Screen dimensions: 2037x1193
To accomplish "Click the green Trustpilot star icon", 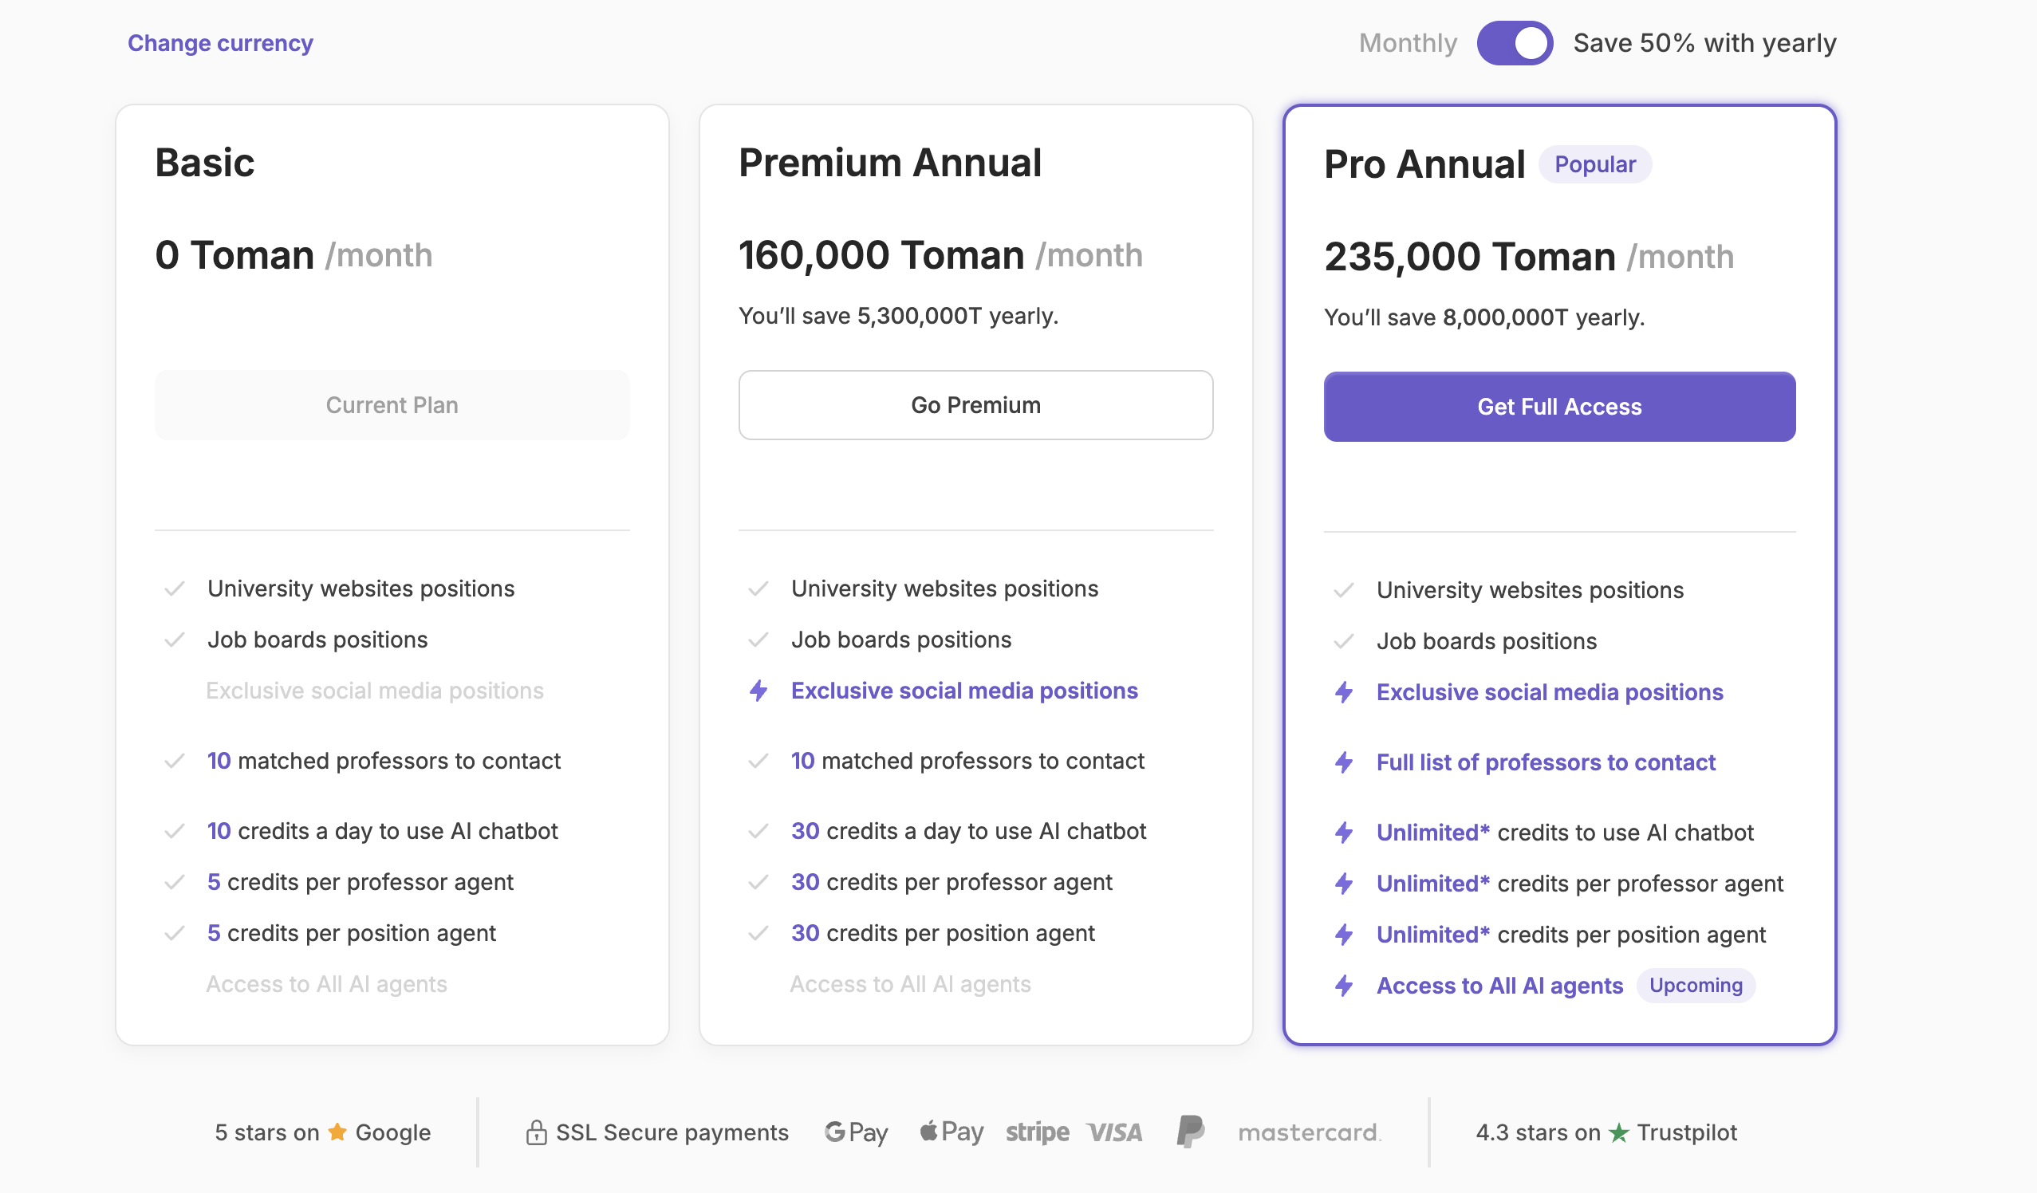I will (1618, 1132).
